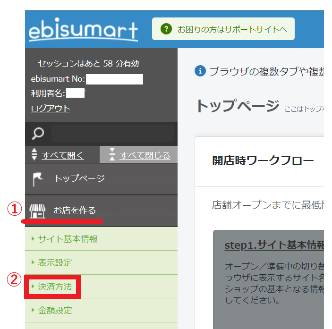Open 決済方法 in the sidebar submenu

[x=55, y=287]
